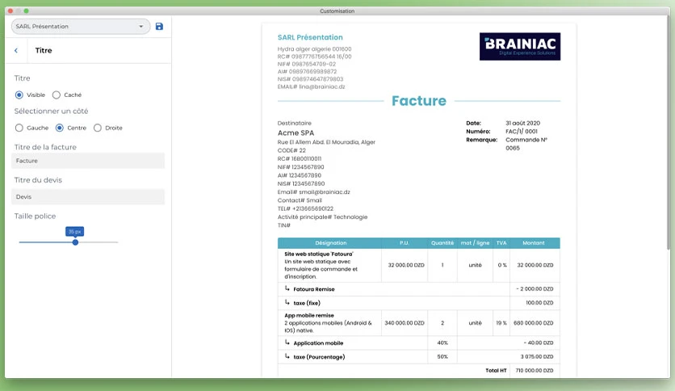Viewport: 675px width, 391px height.
Task: Click SARL Présentation company name in the preview
Action: (x=310, y=37)
